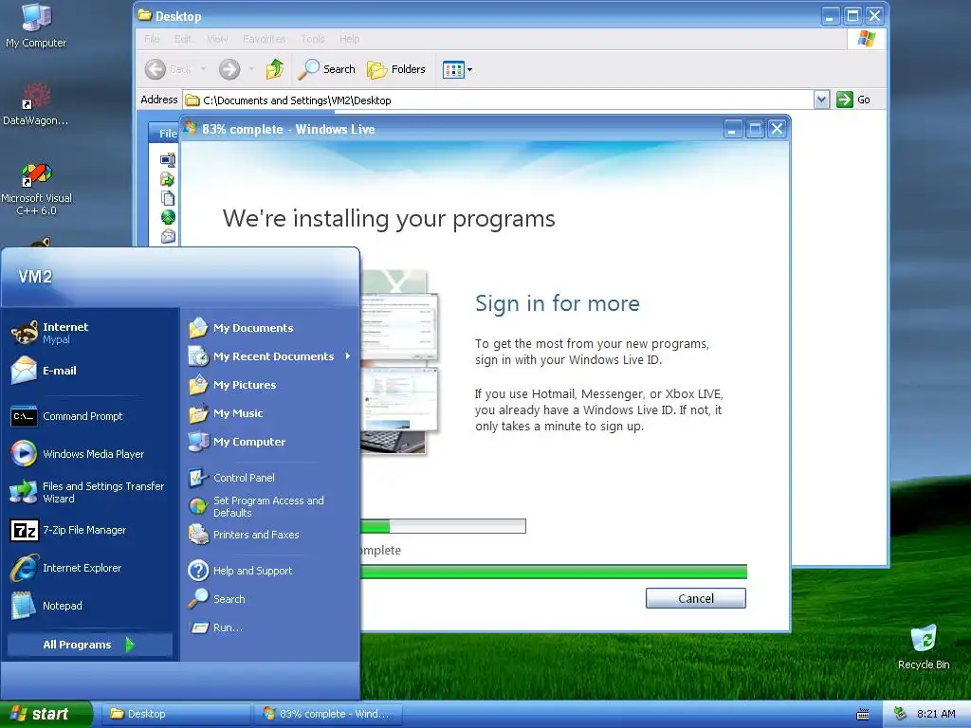Click the Go button
The width and height of the screenshot is (971, 728).
coord(853,100)
